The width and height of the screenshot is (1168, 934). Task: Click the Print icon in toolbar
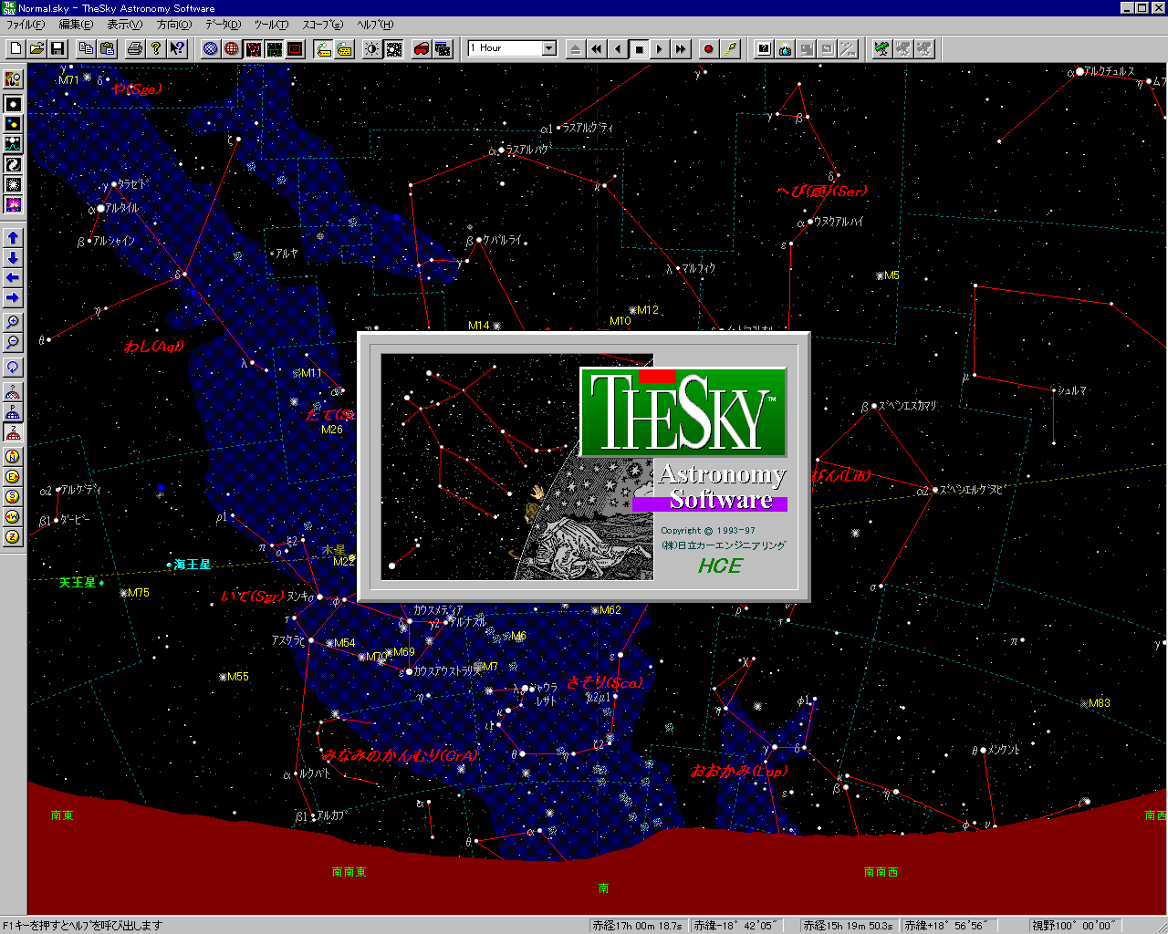[x=134, y=48]
